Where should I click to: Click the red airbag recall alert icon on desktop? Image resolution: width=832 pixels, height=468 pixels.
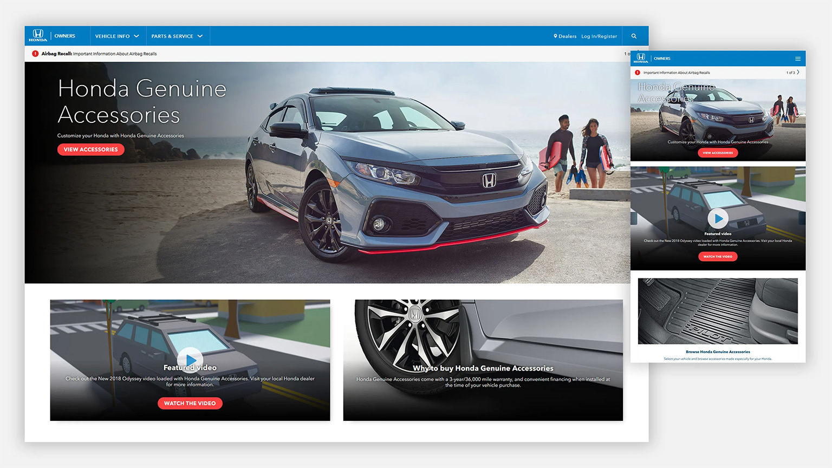35,54
